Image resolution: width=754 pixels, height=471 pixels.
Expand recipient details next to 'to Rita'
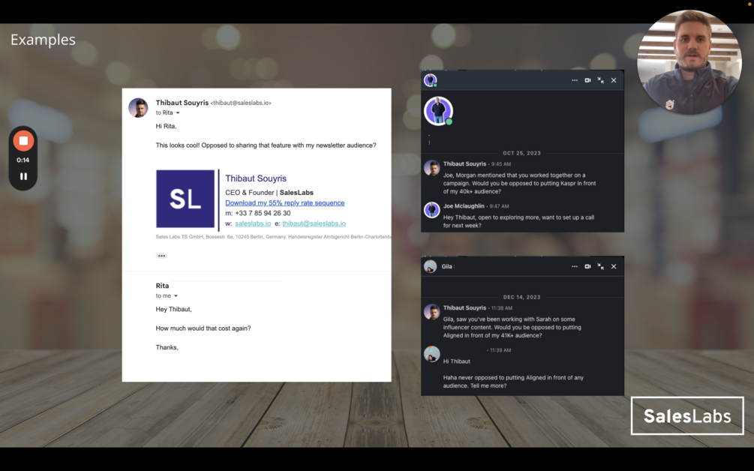[x=178, y=113]
